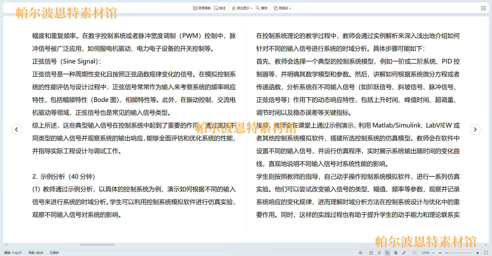Expand the 突出显示 dropdown arrow

click(x=251, y=8)
